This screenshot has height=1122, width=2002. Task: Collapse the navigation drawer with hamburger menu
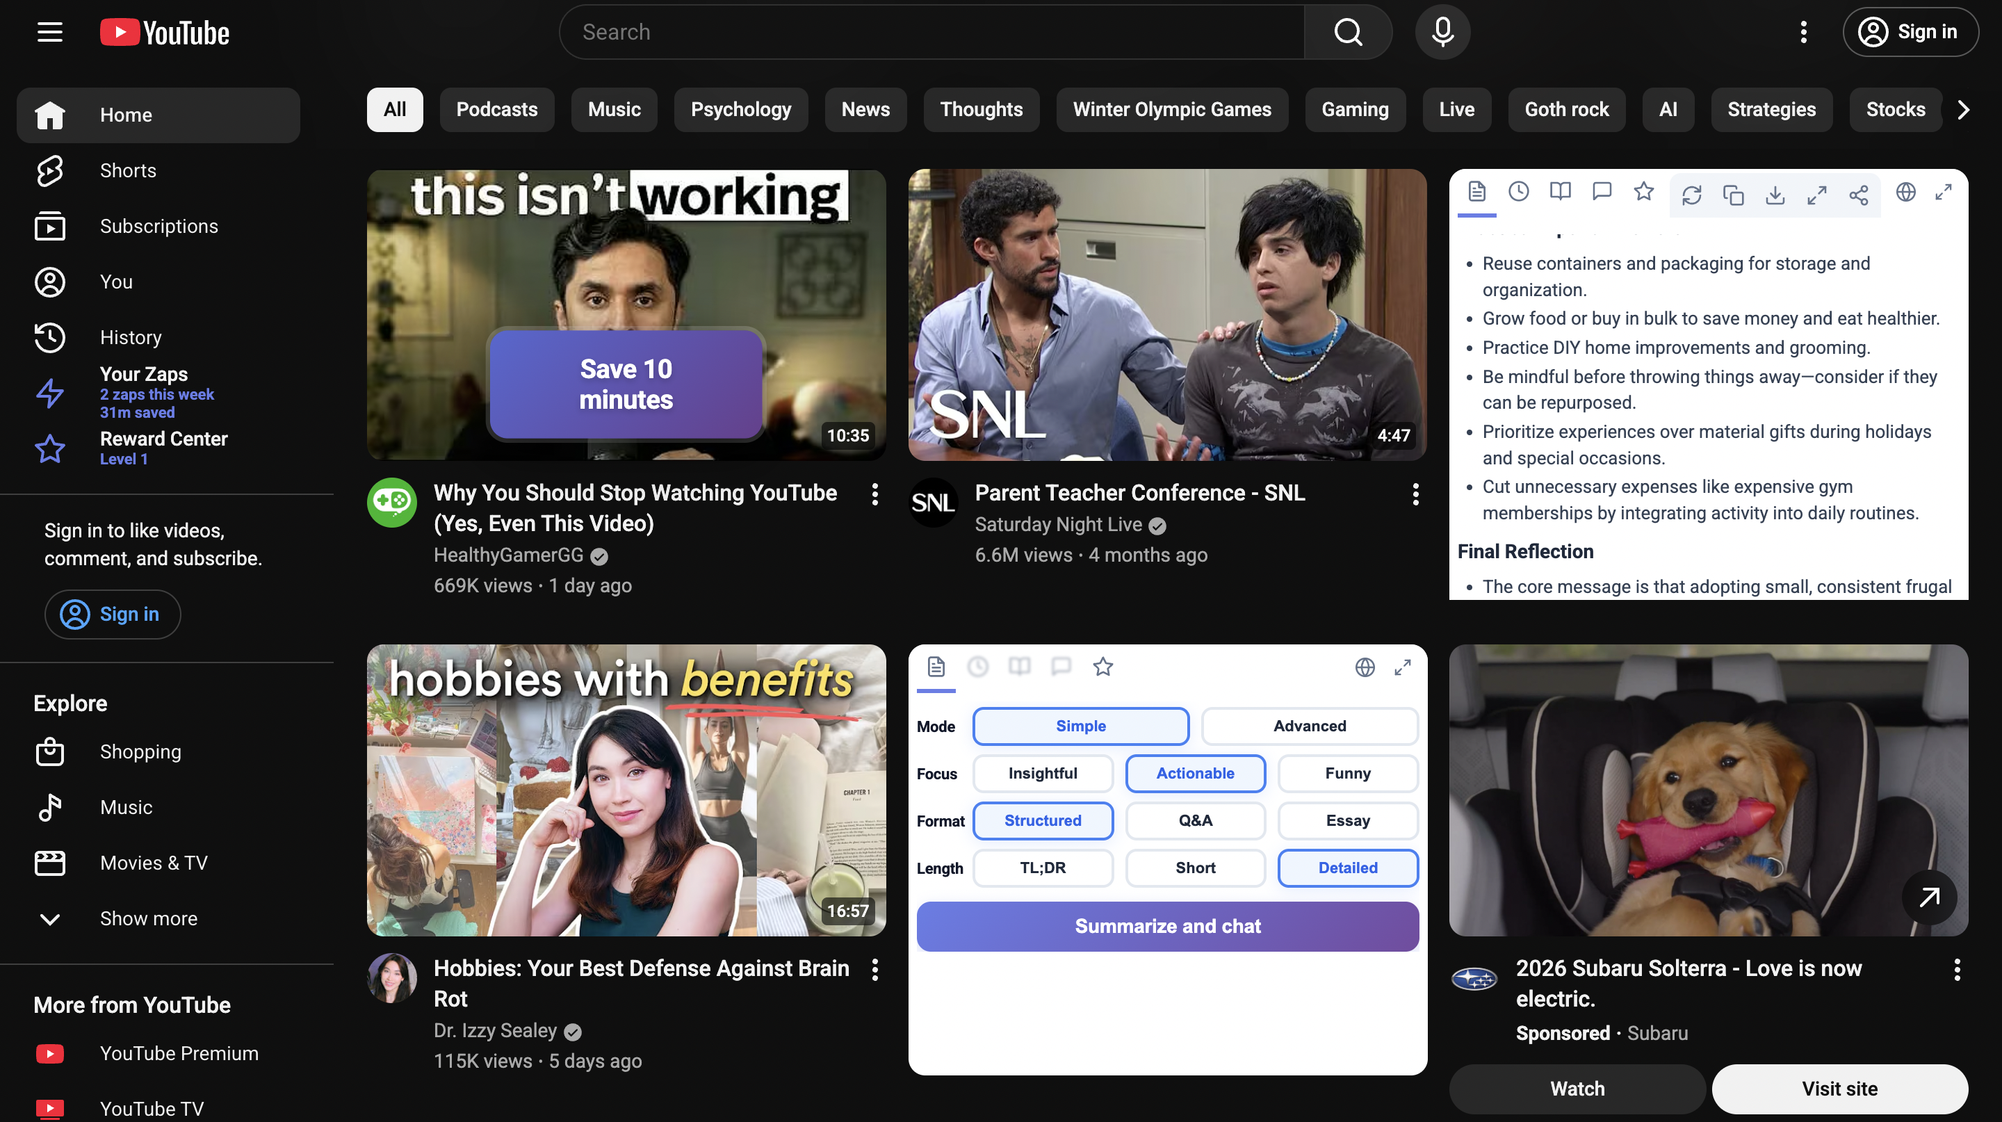[49, 32]
